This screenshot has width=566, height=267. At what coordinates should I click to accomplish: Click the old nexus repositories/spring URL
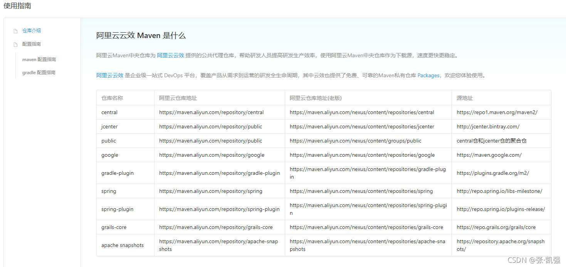pyautogui.click(x=361, y=191)
